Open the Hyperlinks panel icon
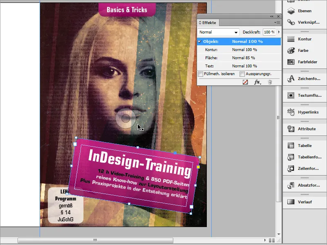The image size is (327, 245). (x=291, y=112)
